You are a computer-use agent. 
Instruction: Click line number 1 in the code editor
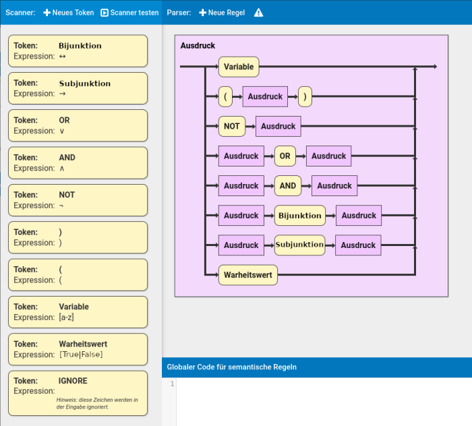coord(172,384)
